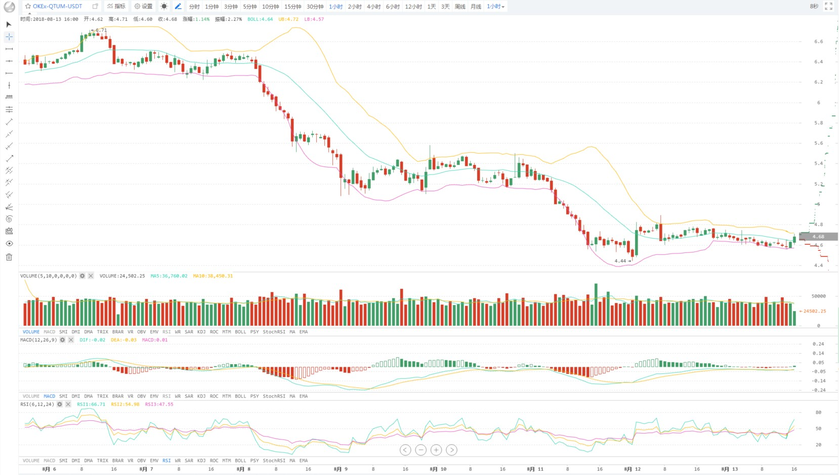Open chart in new window icon
839x475 pixels.
pos(95,7)
